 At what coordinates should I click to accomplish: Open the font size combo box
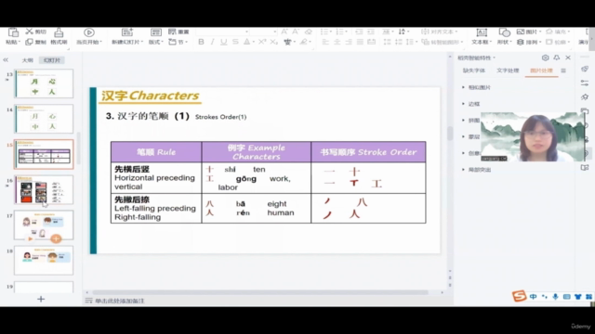(x=263, y=32)
